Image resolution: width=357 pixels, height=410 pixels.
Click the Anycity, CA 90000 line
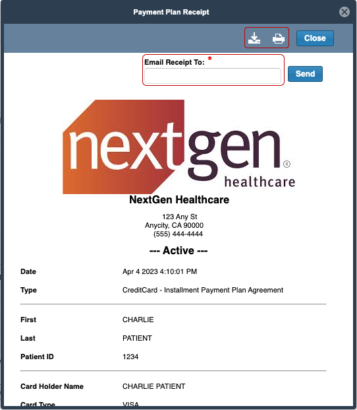click(x=174, y=225)
